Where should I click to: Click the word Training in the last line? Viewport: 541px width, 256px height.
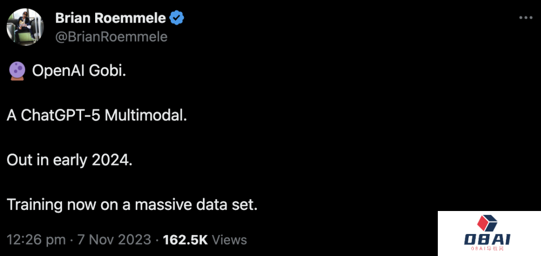click(x=35, y=205)
